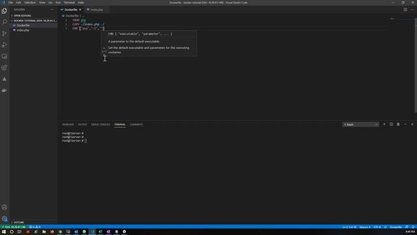Image resolution: width=417 pixels, height=235 pixels.
Task: Open the Windows Start menu
Action: (4, 232)
